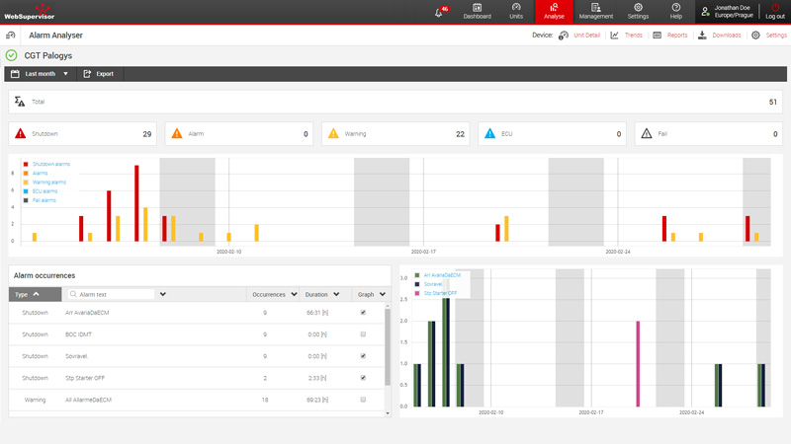Screen dimensions: 791x444
Task: Toggle the red Shutdown alarms legend swatch
Action: pyautogui.click(x=26, y=165)
